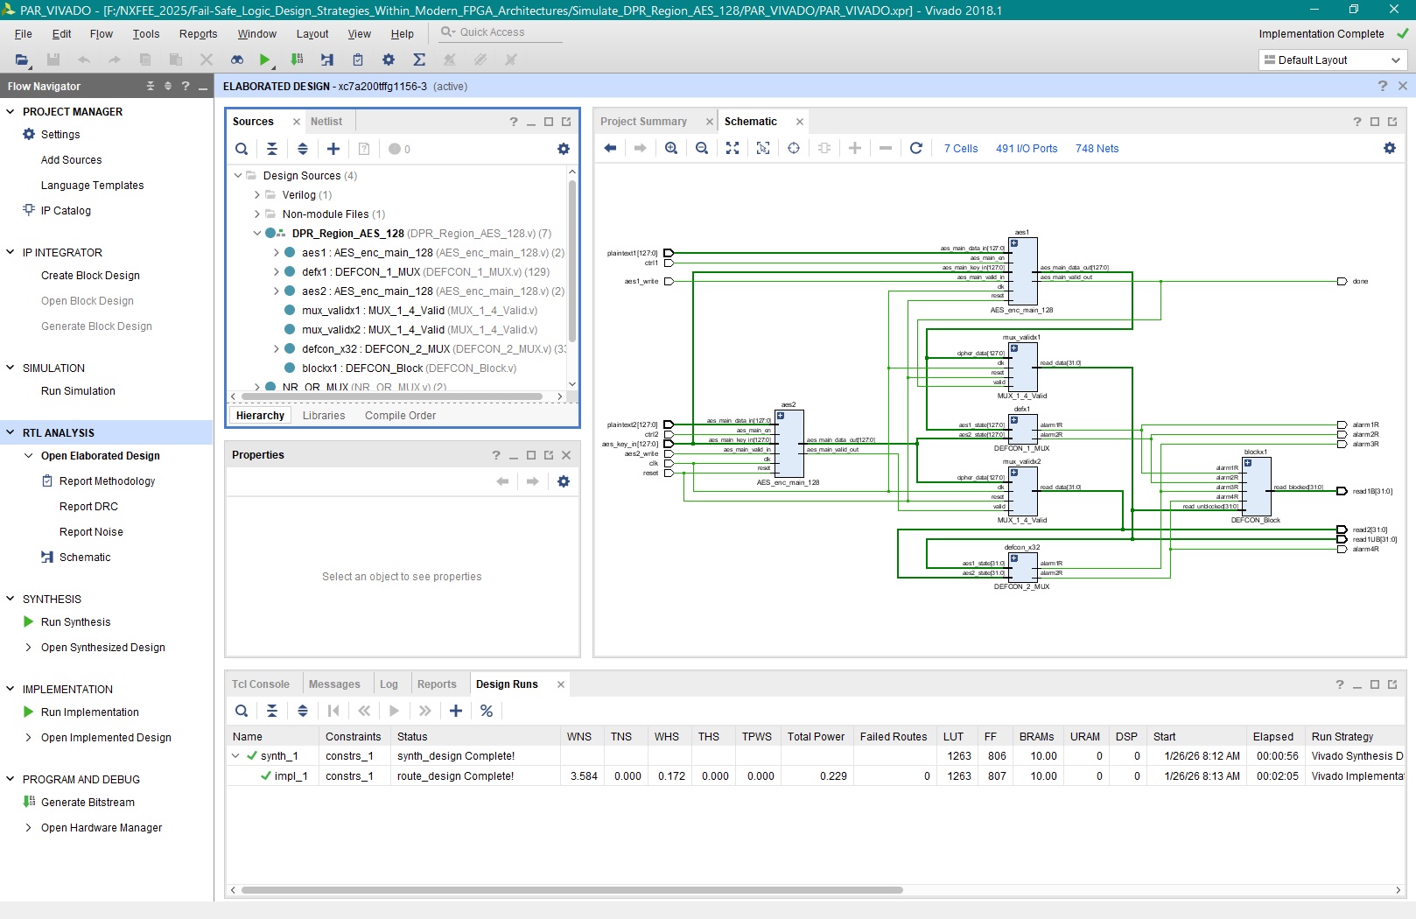This screenshot has width=1416, height=919.
Task: Click Zoom Fit in the schematic toolbar
Action: pyautogui.click(x=733, y=149)
